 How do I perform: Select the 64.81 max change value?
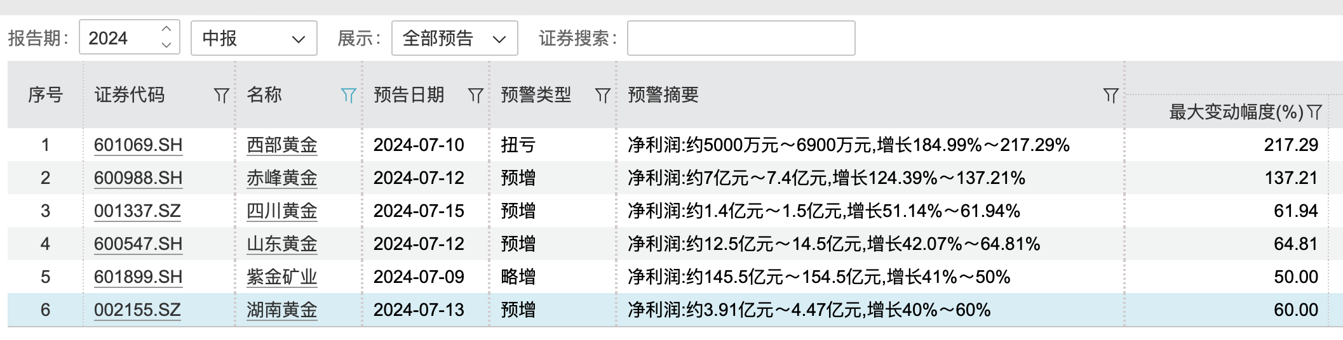click(1296, 244)
